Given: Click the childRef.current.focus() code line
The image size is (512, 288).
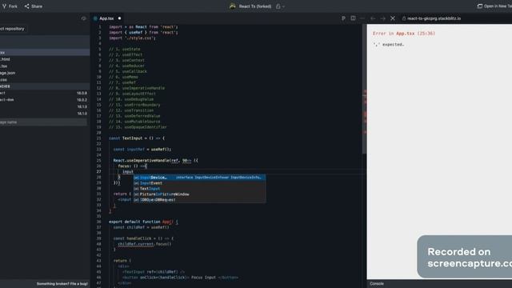Looking at the screenshot, I should pos(144,244).
